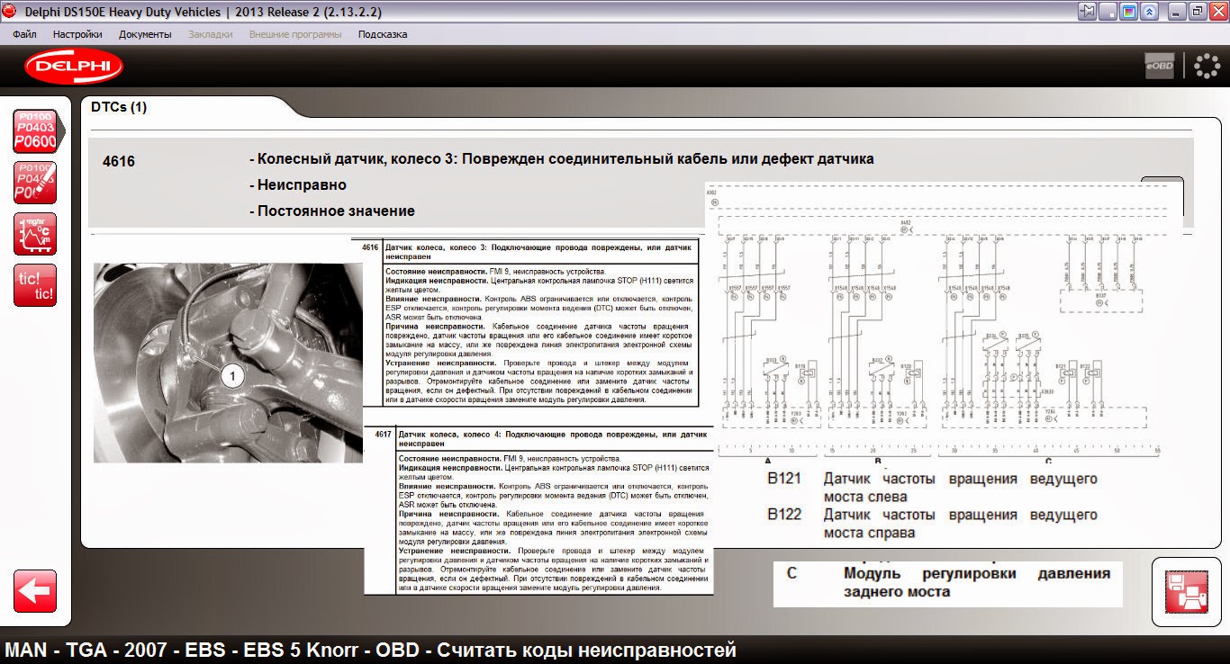Viewport: 1230px width, 664px height.
Task: Click the double chevron up title icon
Action: pyautogui.click(x=1149, y=12)
